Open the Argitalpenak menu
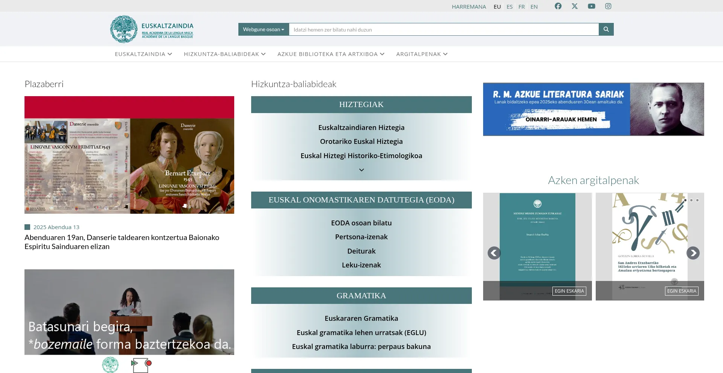Image resolution: width=723 pixels, height=373 pixels. click(422, 54)
